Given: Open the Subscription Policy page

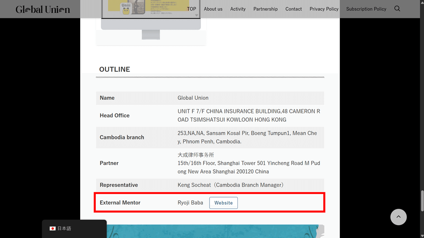Looking at the screenshot, I should (x=366, y=9).
